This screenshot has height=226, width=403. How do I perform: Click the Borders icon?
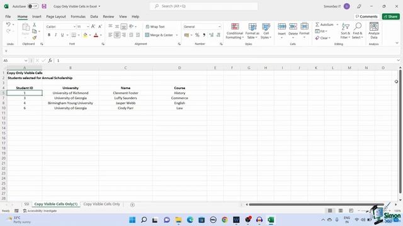(74, 35)
